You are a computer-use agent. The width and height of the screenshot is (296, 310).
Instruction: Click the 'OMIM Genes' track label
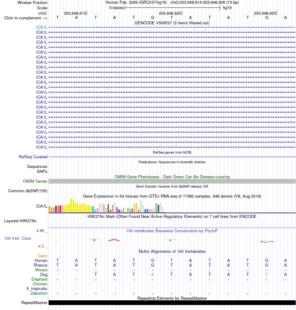35,181
